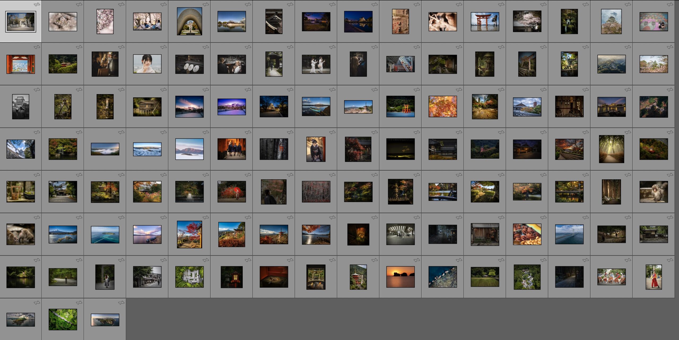Image resolution: width=679 pixels, height=340 pixels.
Task: Click the sync arrow above the aerial green forest road photo
Action: coord(79,303)
